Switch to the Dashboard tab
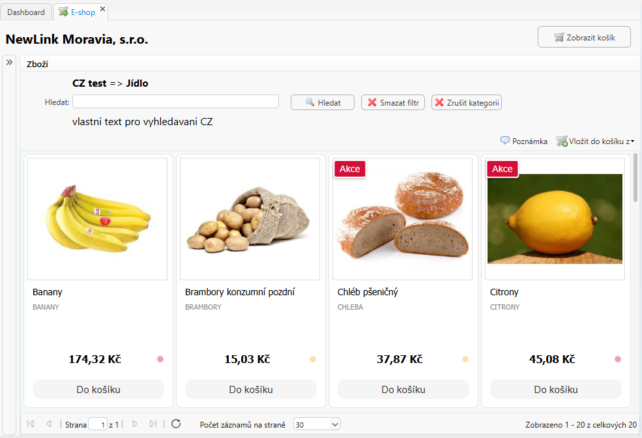Viewport: 642px width, 438px height. (x=26, y=11)
